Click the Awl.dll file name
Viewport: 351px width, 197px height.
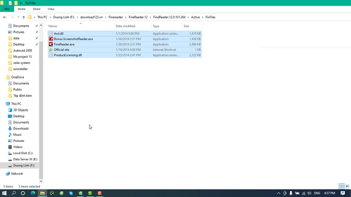coord(59,34)
